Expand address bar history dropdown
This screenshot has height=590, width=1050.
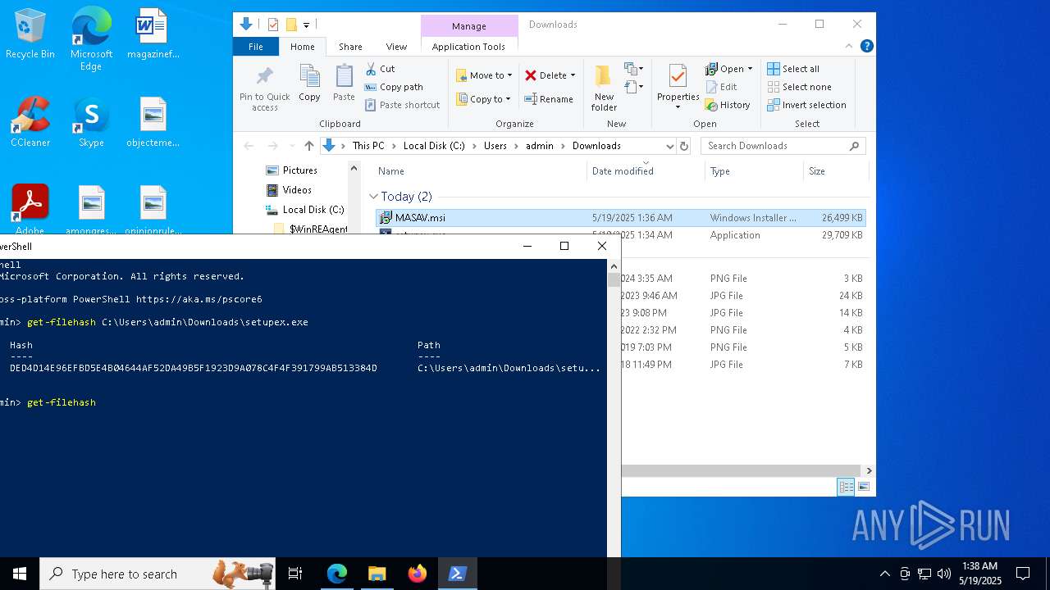pos(669,146)
